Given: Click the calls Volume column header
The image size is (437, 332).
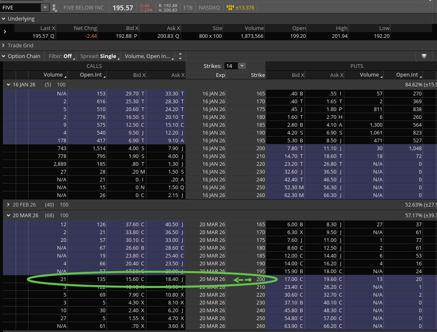Looking at the screenshot, I should 53,75.
